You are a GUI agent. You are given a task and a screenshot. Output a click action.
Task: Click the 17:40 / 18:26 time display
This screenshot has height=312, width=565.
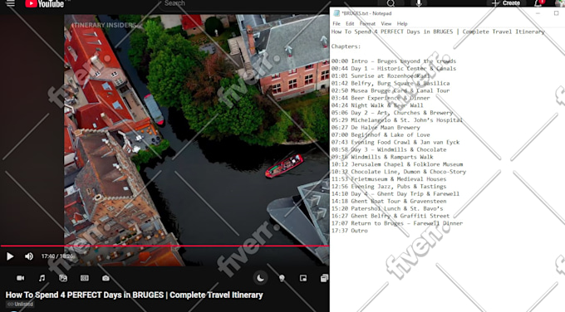coord(57,256)
